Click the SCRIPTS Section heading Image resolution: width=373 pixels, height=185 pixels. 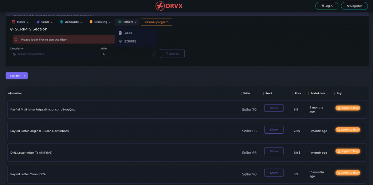click(28, 29)
